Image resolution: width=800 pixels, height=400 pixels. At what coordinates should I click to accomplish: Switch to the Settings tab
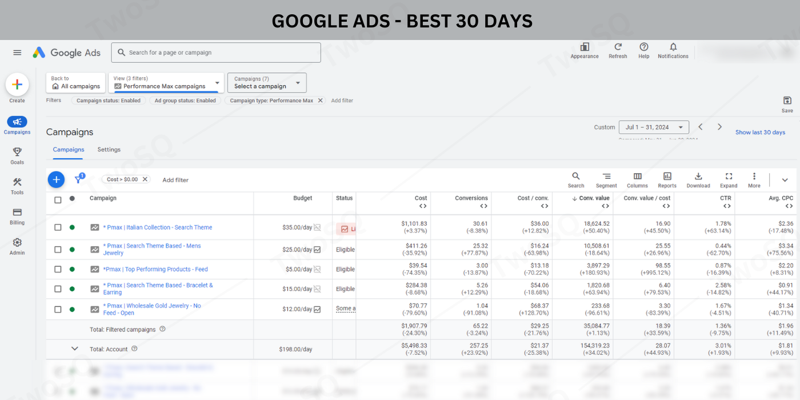click(109, 150)
